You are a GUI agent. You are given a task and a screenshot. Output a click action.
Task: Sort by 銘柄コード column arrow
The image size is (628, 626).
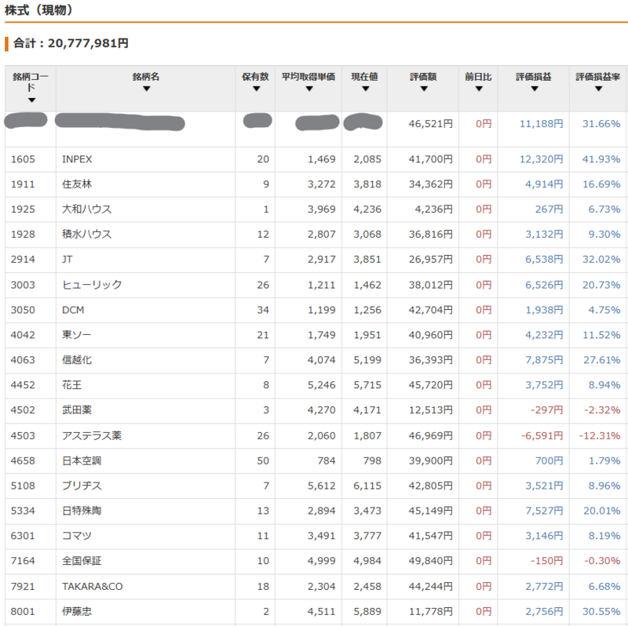(x=31, y=100)
